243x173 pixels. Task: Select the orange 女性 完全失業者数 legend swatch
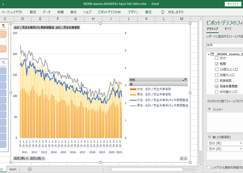133,89
